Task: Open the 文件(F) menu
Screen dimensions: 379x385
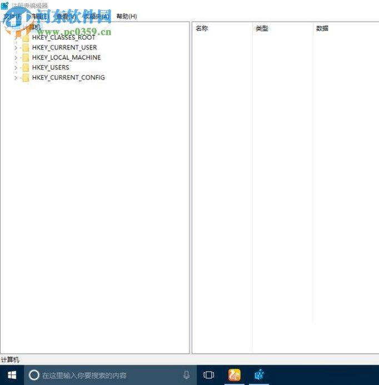Action: click(13, 17)
